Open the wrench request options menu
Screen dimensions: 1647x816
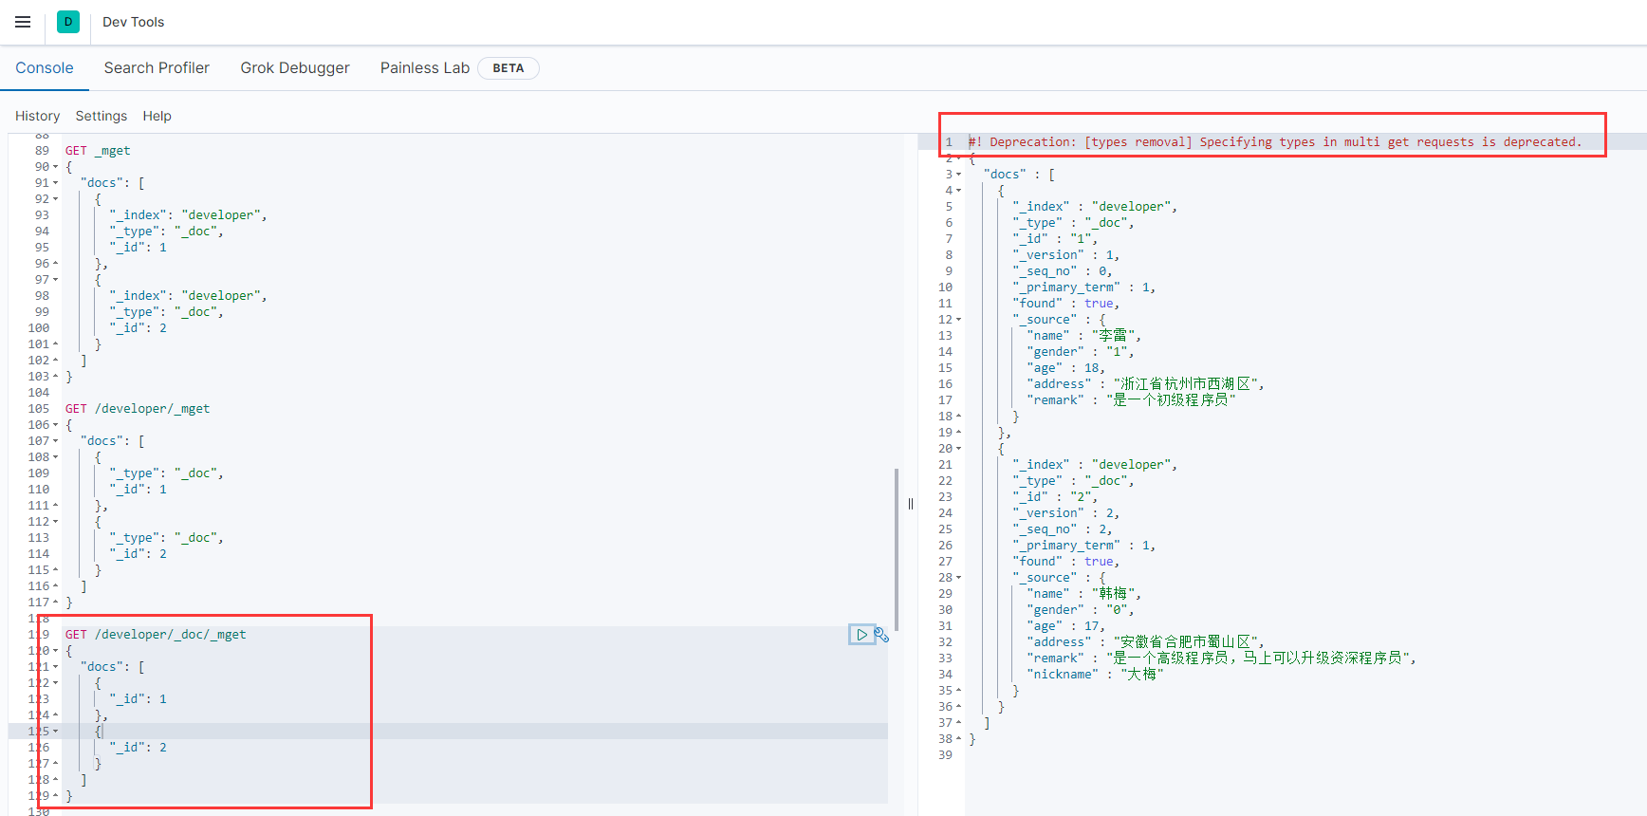click(881, 635)
